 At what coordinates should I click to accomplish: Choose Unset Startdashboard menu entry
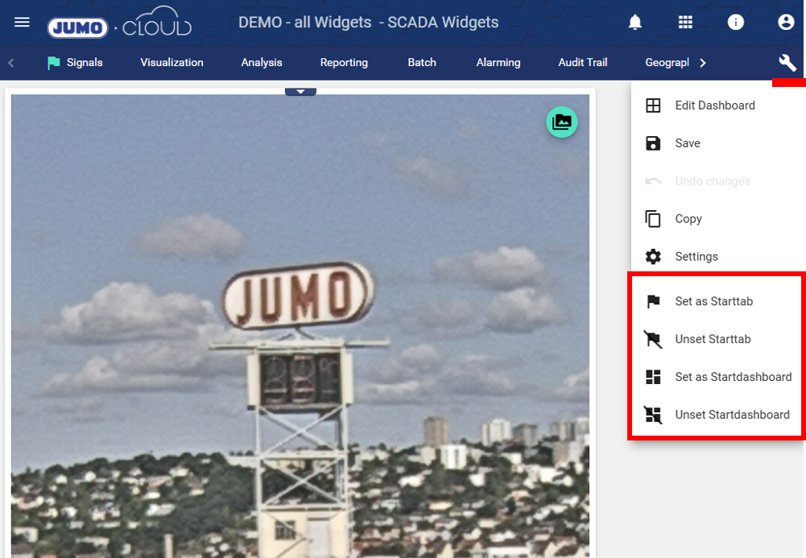tap(732, 415)
